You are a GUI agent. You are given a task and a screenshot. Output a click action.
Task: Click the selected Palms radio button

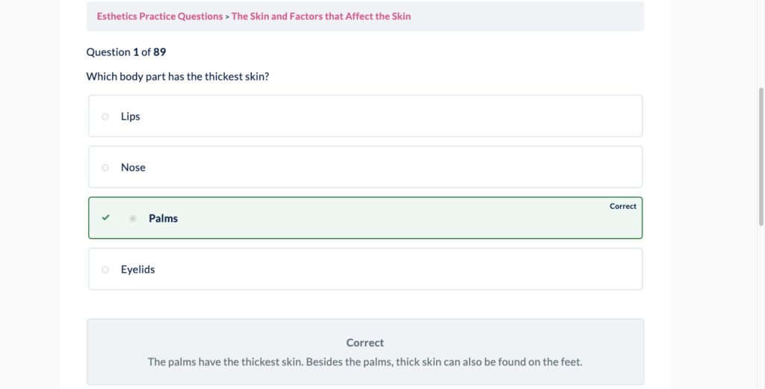[x=133, y=218]
